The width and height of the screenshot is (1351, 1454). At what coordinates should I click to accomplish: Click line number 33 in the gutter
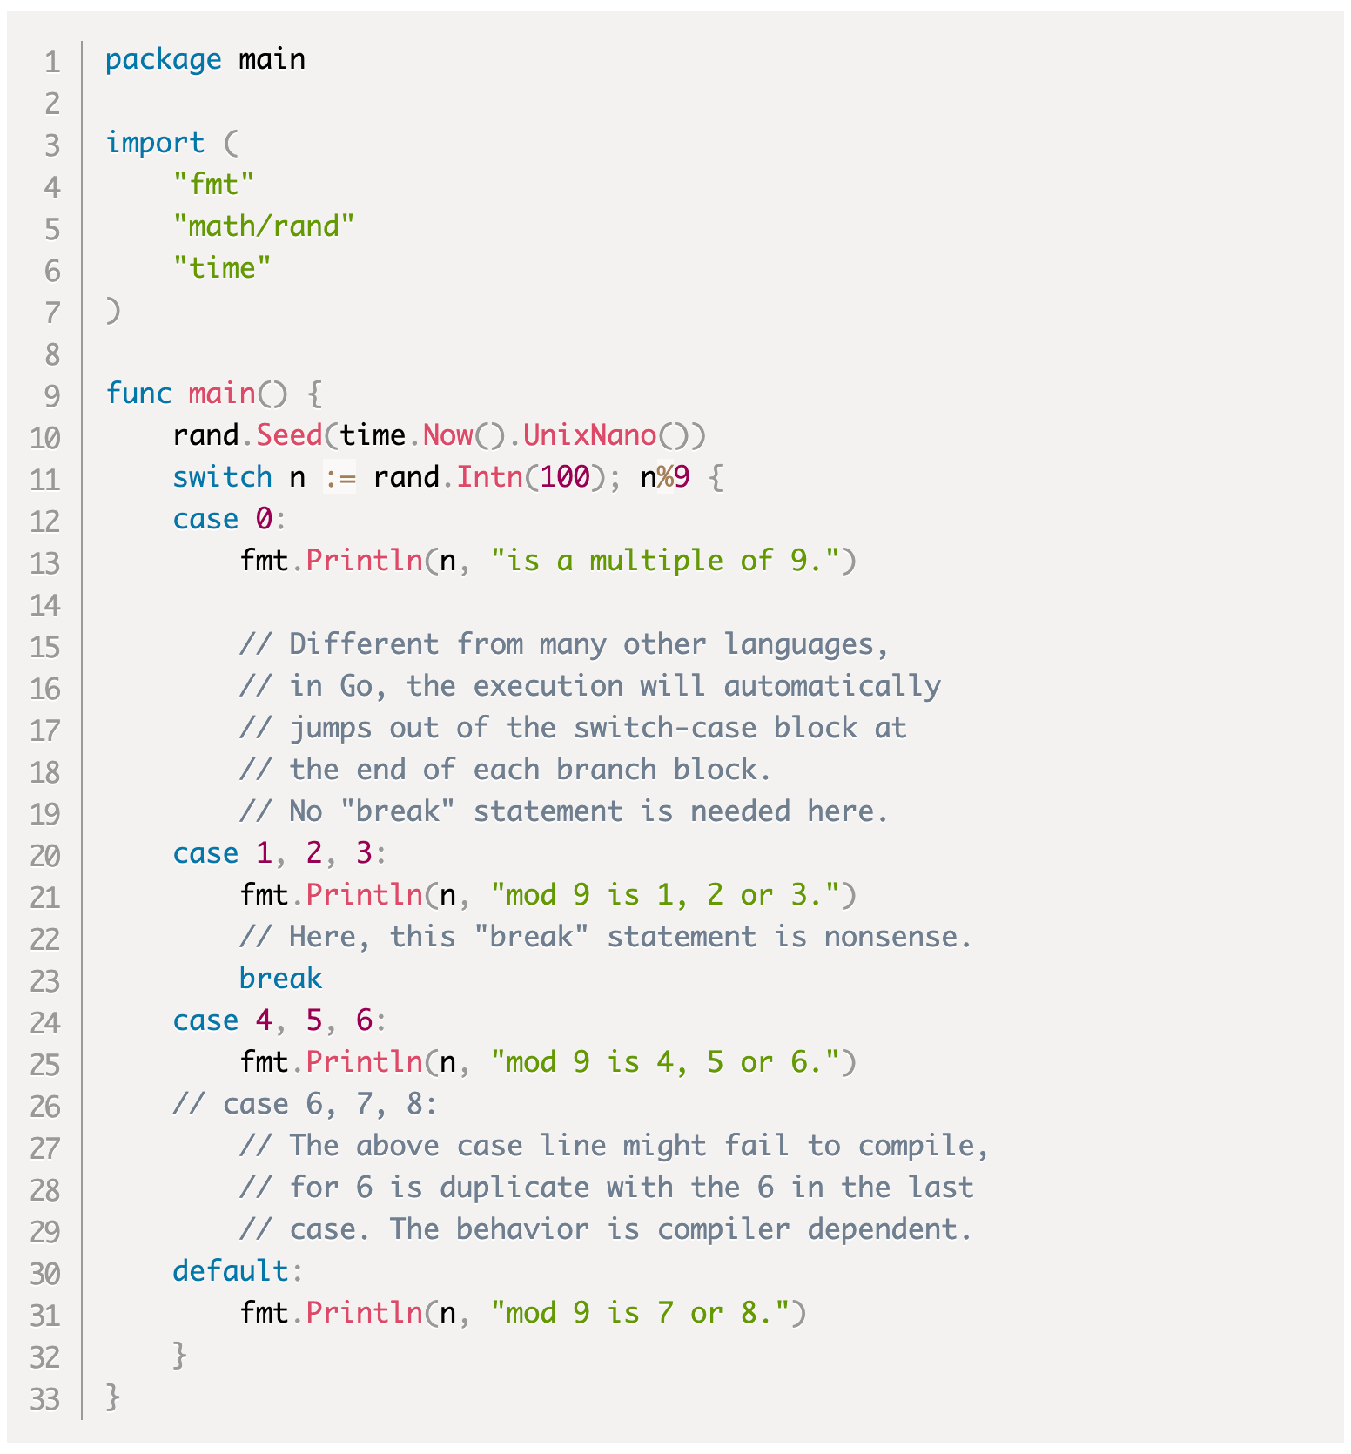[x=44, y=1400]
